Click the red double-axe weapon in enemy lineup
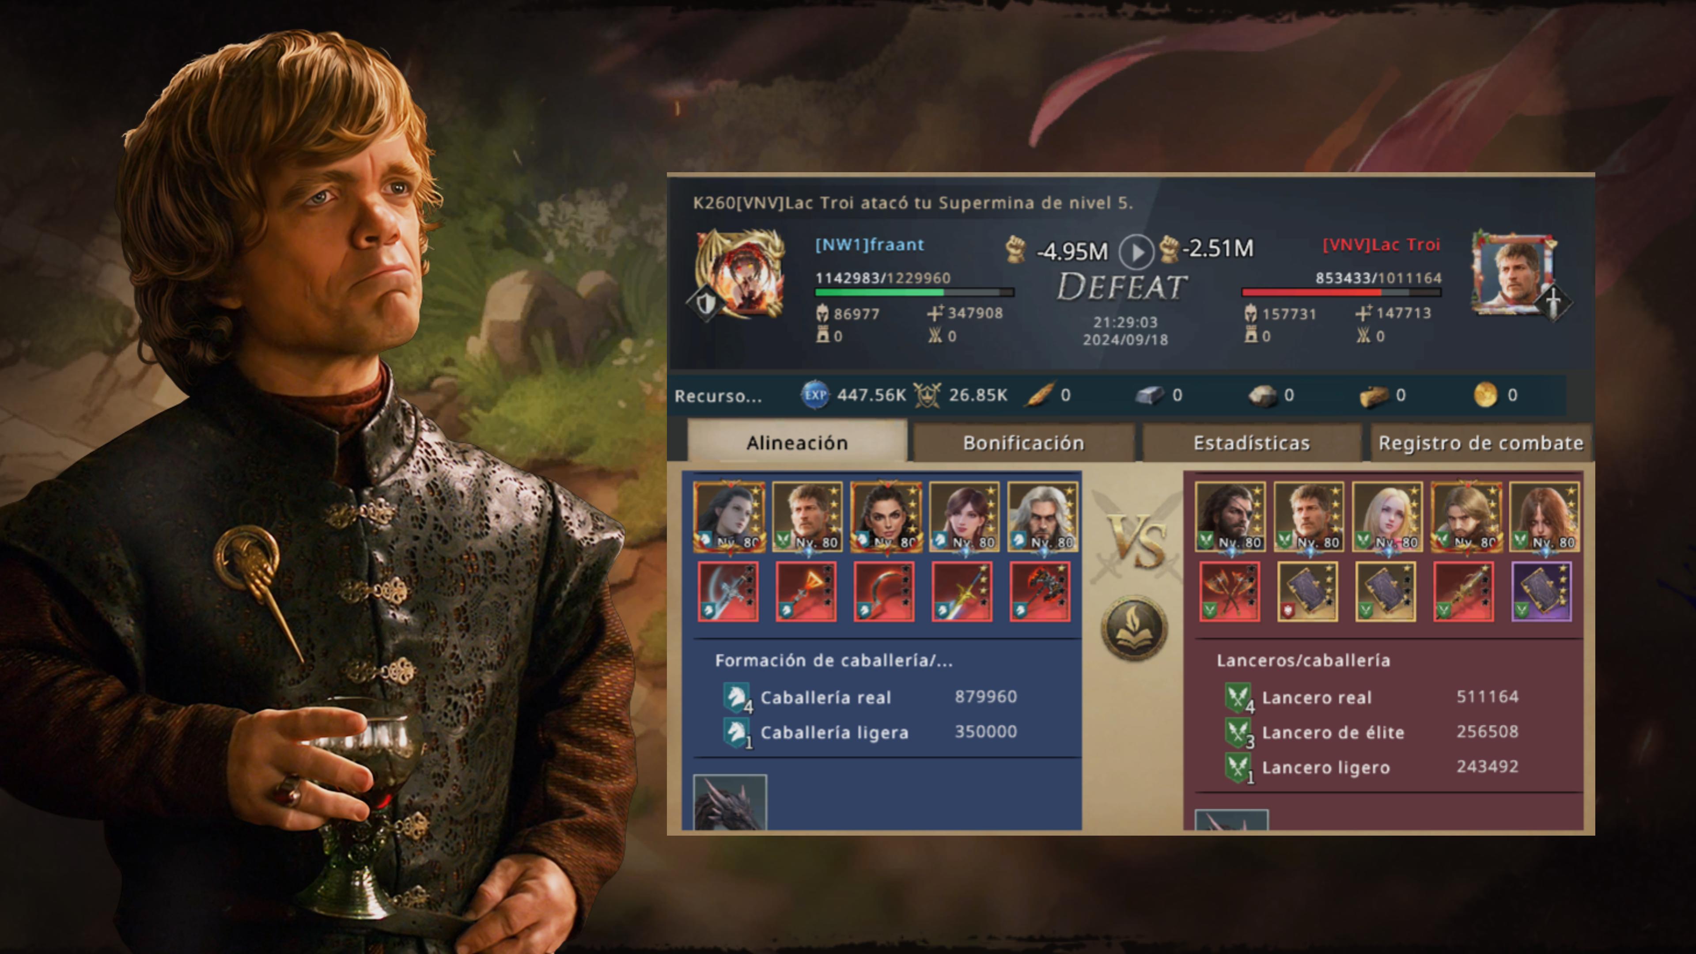The image size is (1696, 954). pos(1229,591)
